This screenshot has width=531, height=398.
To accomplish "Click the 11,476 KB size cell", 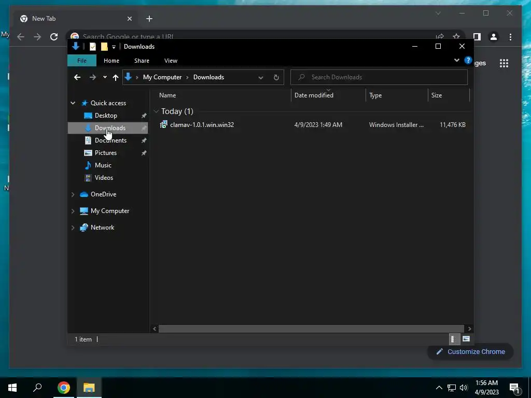I will [x=452, y=125].
